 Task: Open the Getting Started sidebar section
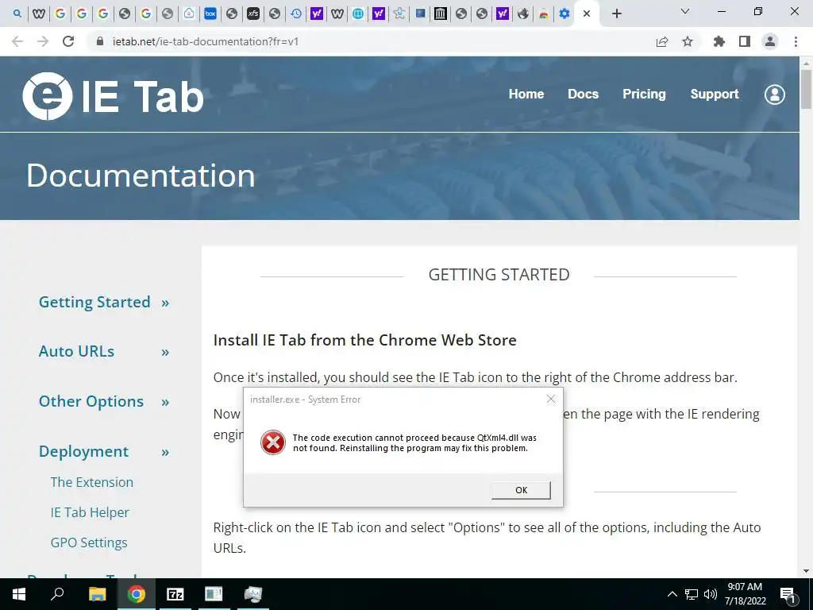(94, 302)
